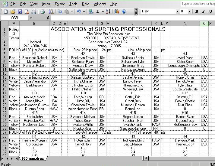This screenshot has height=166, width=215.
Task: Open the Edit menu
Action: 23,4
